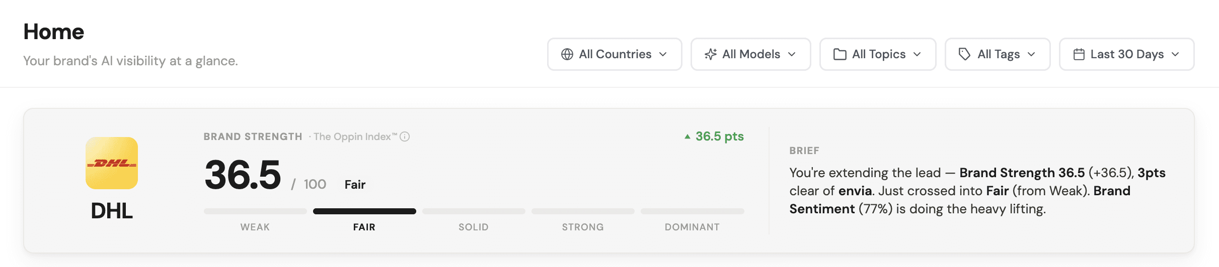Expand the All Countries dropdown chevron
1219x267 pixels.
tap(663, 54)
